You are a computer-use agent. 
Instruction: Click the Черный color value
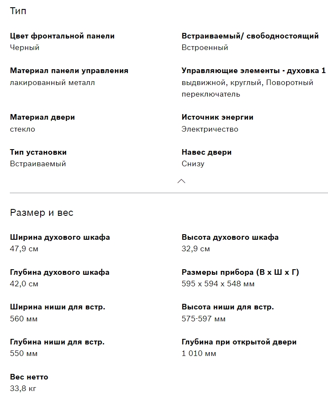coord(25,47)
